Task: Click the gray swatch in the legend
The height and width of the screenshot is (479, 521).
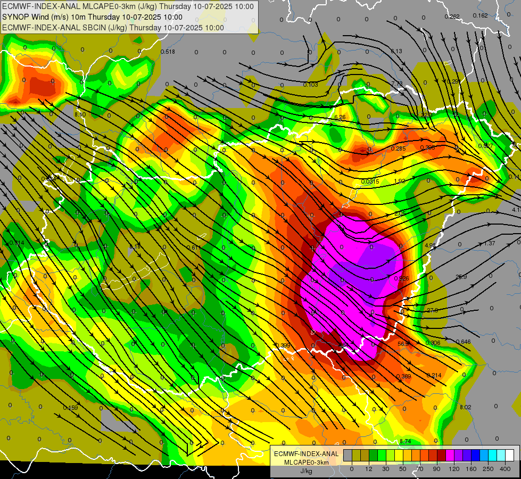Action: [348, 455]
